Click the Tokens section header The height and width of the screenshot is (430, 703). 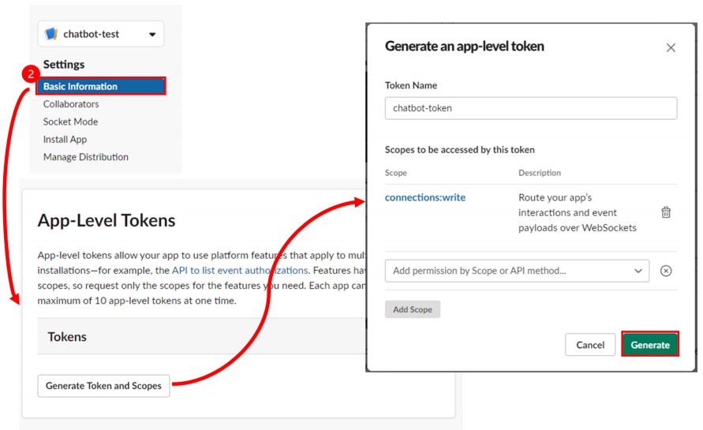pos(67,337)
